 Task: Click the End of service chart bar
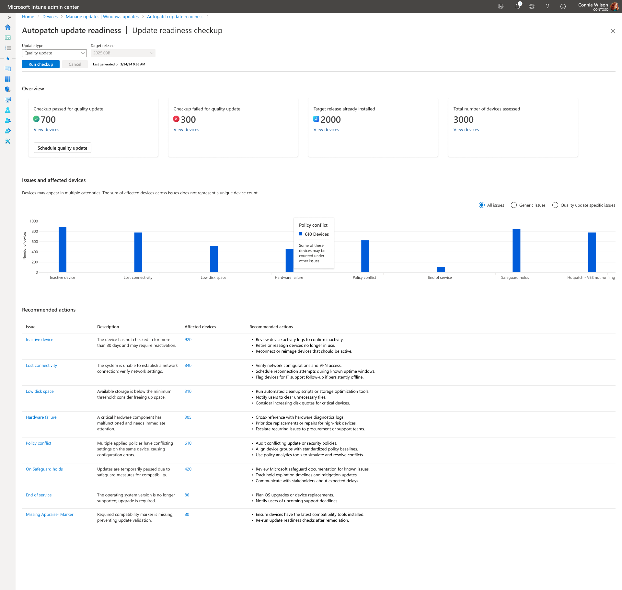coord(441,269)
